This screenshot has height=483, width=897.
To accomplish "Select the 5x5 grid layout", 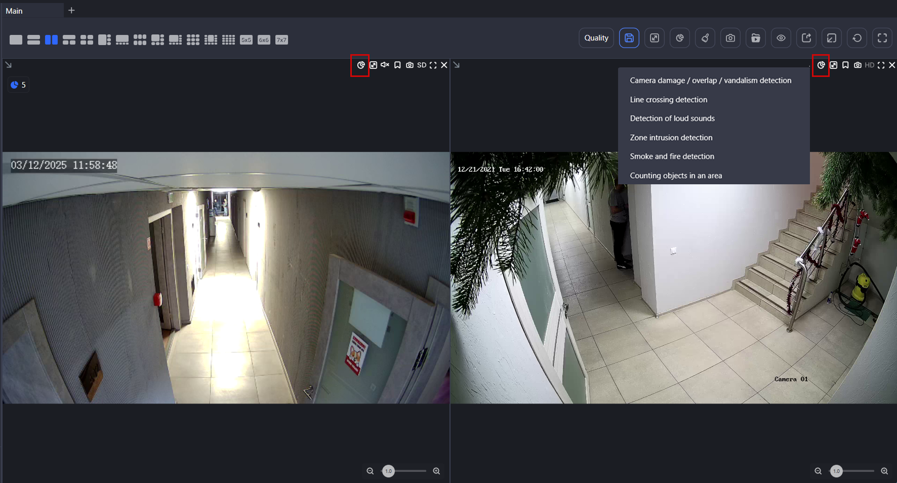I will click(x=246, y=40).
